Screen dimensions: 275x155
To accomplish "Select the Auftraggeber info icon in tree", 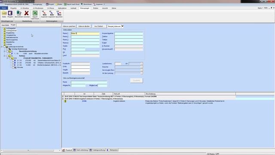I will (5, 28).
